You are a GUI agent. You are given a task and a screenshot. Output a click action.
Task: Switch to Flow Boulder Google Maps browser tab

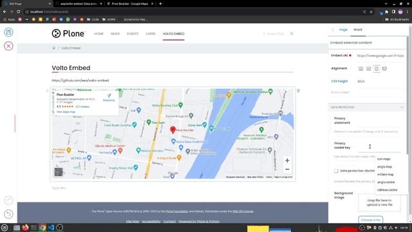130,4
